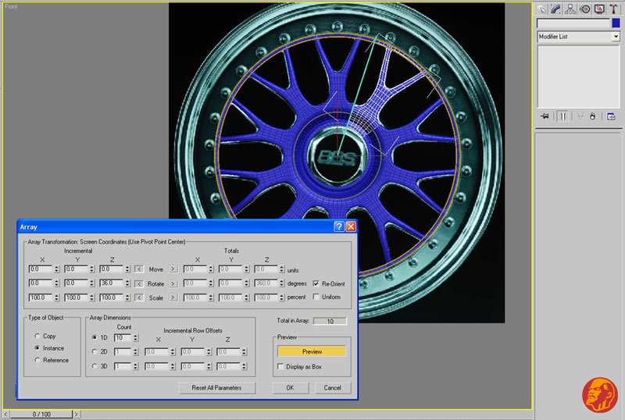Click spinner of the 1D Count field
This screenshot has height=420, width=625.
pyautogui.click(x=135, y=338)
